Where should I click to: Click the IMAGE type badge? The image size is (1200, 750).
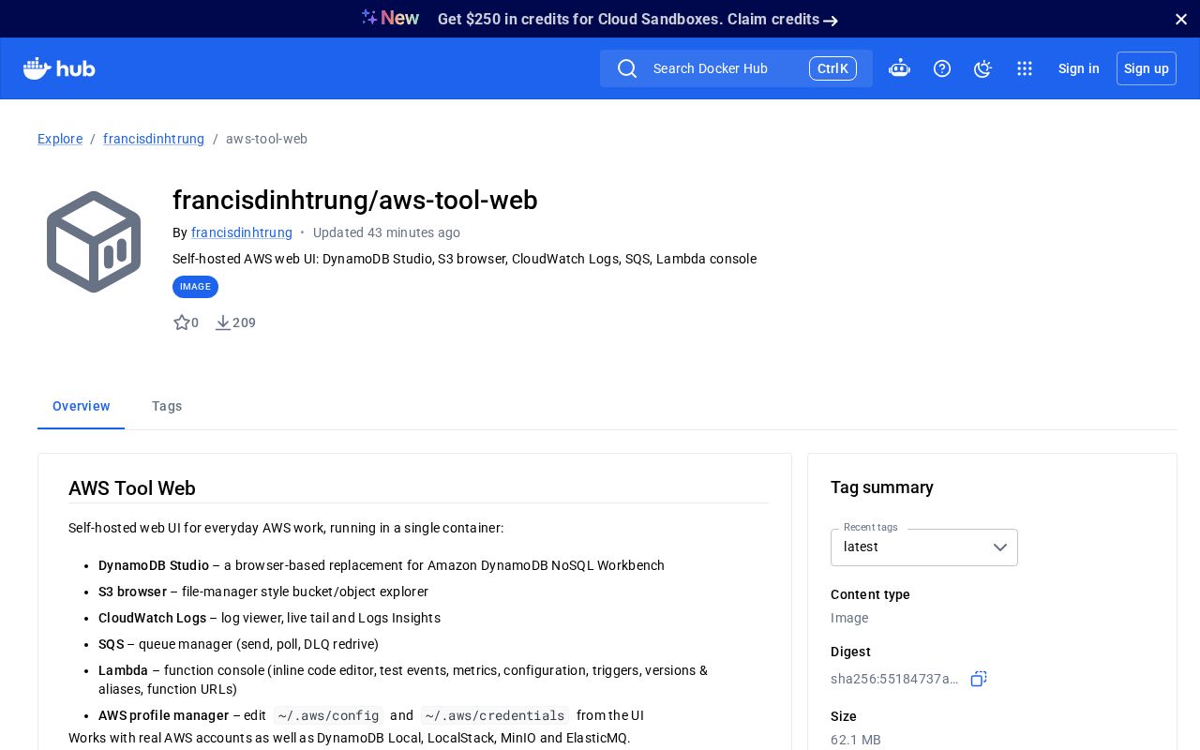point(195,287)
